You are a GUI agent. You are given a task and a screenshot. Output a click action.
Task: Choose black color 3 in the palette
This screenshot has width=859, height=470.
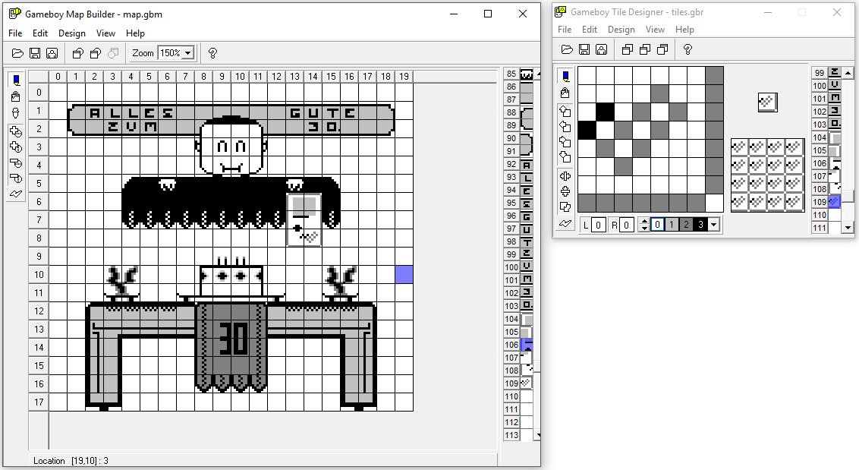700,225
